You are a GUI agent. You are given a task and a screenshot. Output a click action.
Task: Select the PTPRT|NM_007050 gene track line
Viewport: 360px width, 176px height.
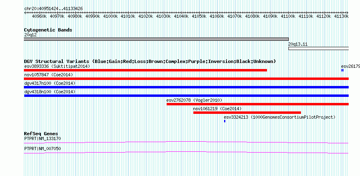coord(186,153)
